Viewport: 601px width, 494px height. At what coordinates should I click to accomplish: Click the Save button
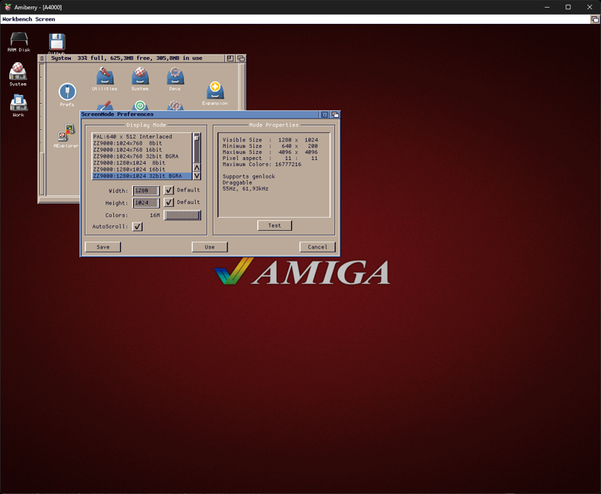(x=102, y=247)
